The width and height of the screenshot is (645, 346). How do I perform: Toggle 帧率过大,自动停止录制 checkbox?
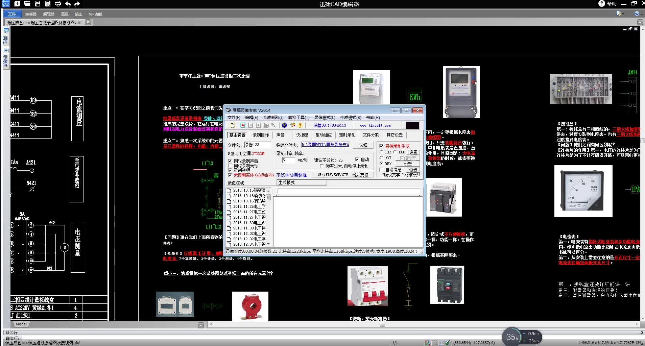tap(321, 166)
